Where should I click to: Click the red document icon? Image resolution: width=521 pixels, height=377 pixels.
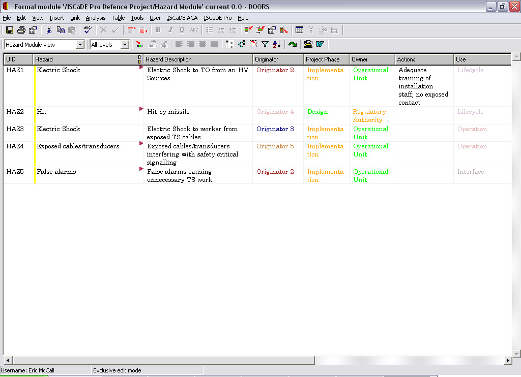[253, 44]
